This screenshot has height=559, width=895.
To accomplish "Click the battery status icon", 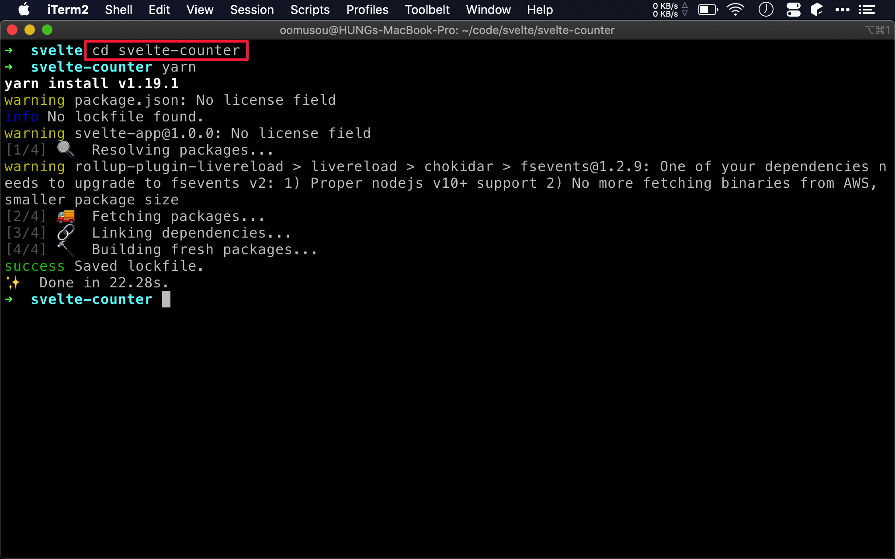I will [708, 10].
